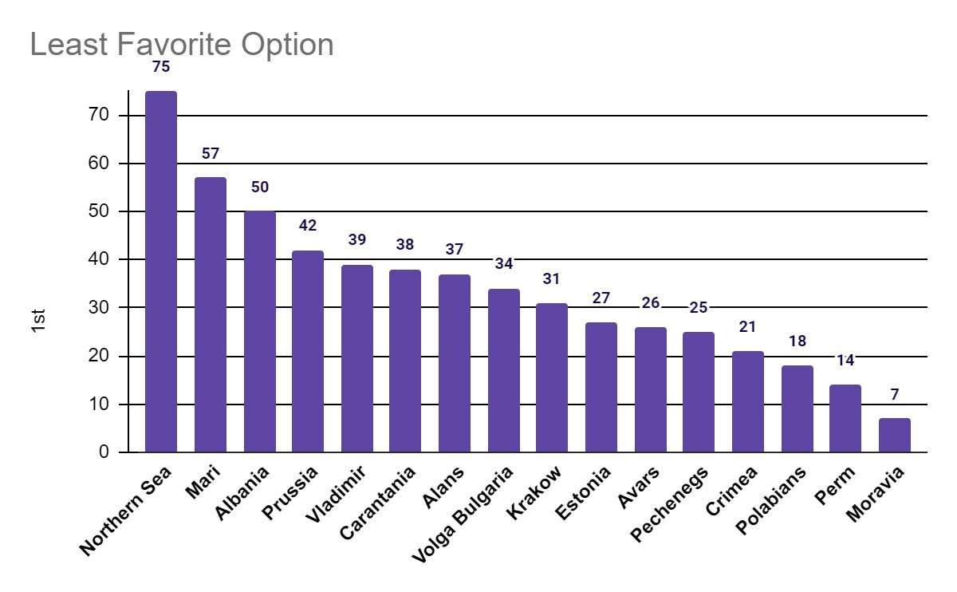The width and height of the screenshot is (957, 592).
Task: Select the Moravia bar
Action: [895, 435]
